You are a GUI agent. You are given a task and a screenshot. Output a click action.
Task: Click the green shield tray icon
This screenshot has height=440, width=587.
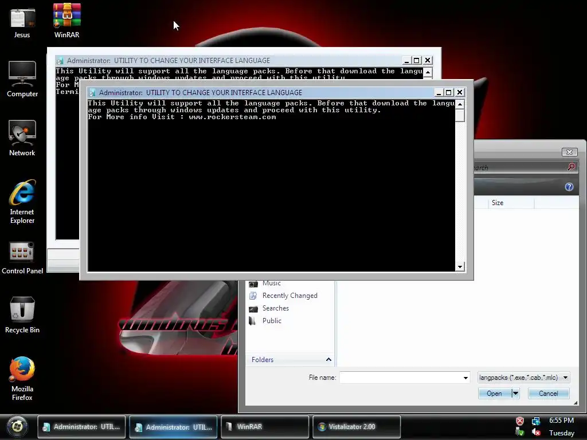click(x=519, y=432)
